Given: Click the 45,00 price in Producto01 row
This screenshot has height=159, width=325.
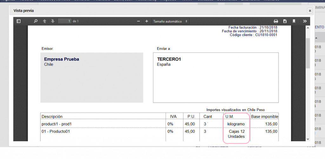Looking at the screenshot, I should click(190, 131).
